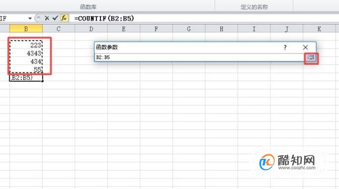Select column H header
Screen dimensions: 339x189
tap(222, 29)
